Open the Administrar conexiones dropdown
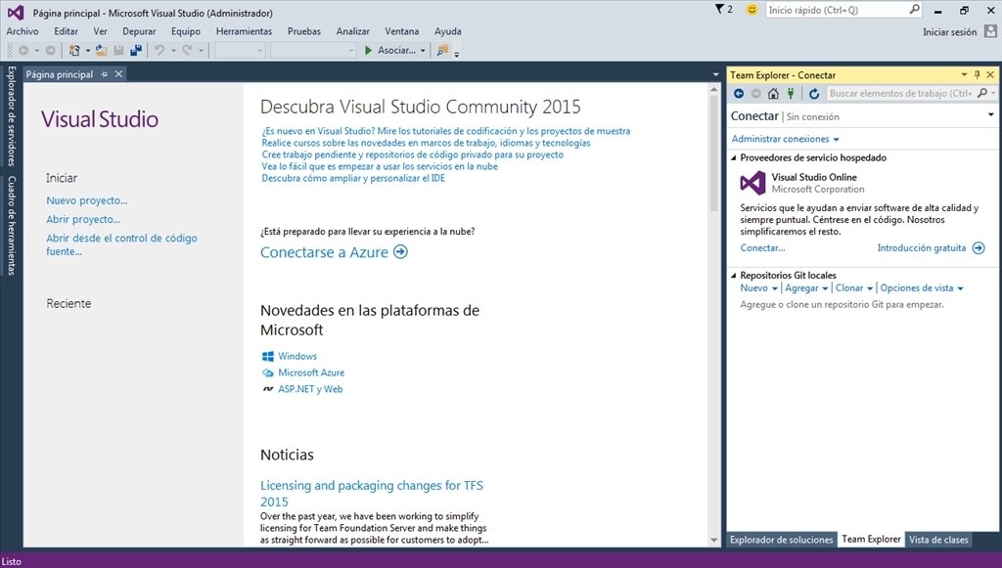This screenshot has width=1002, height=568. [x=786, y=139]
